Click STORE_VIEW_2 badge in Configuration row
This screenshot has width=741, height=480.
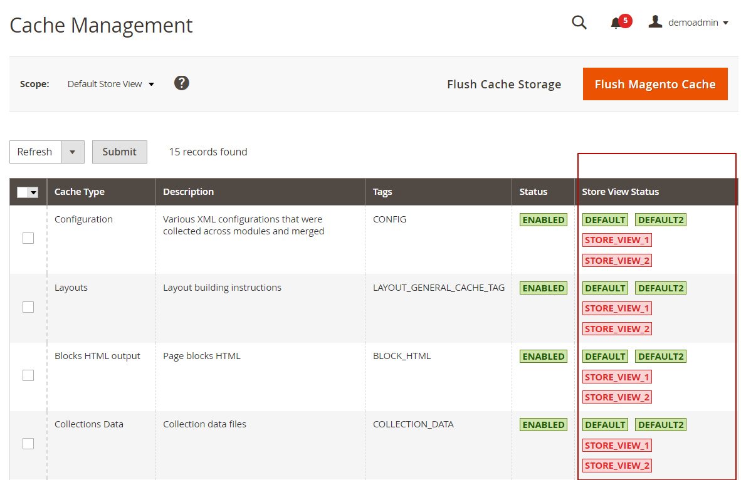tap(617, 261)
